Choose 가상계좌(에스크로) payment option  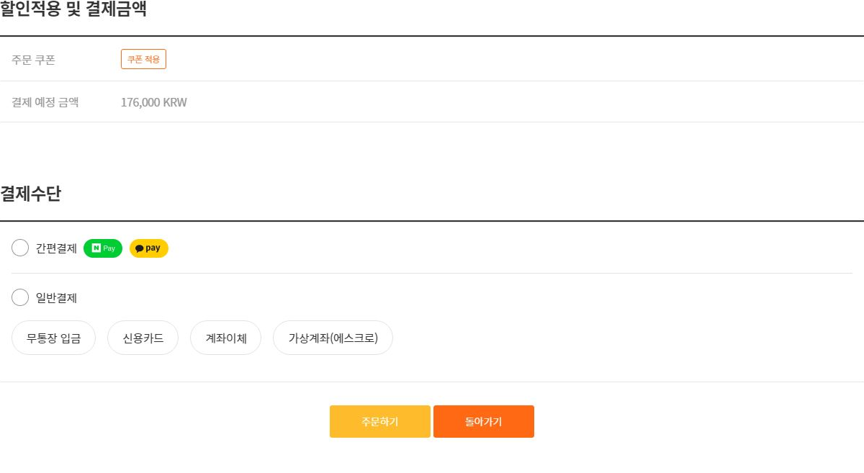[x=333, y=338]
